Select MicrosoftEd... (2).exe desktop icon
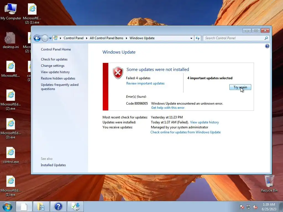The image size is (283, 212). pos(11,100)
